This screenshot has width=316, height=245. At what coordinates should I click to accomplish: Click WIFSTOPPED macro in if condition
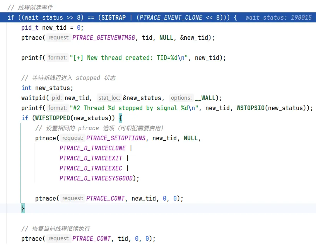click(x=52, y=118)
